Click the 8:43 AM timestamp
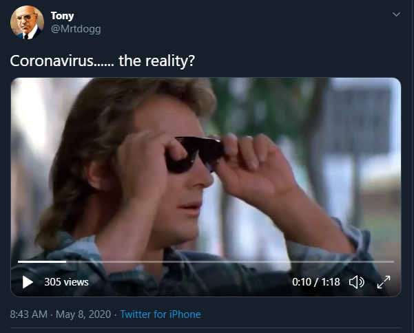The width and height of the screenshot is (414, 333). (29, 314)
